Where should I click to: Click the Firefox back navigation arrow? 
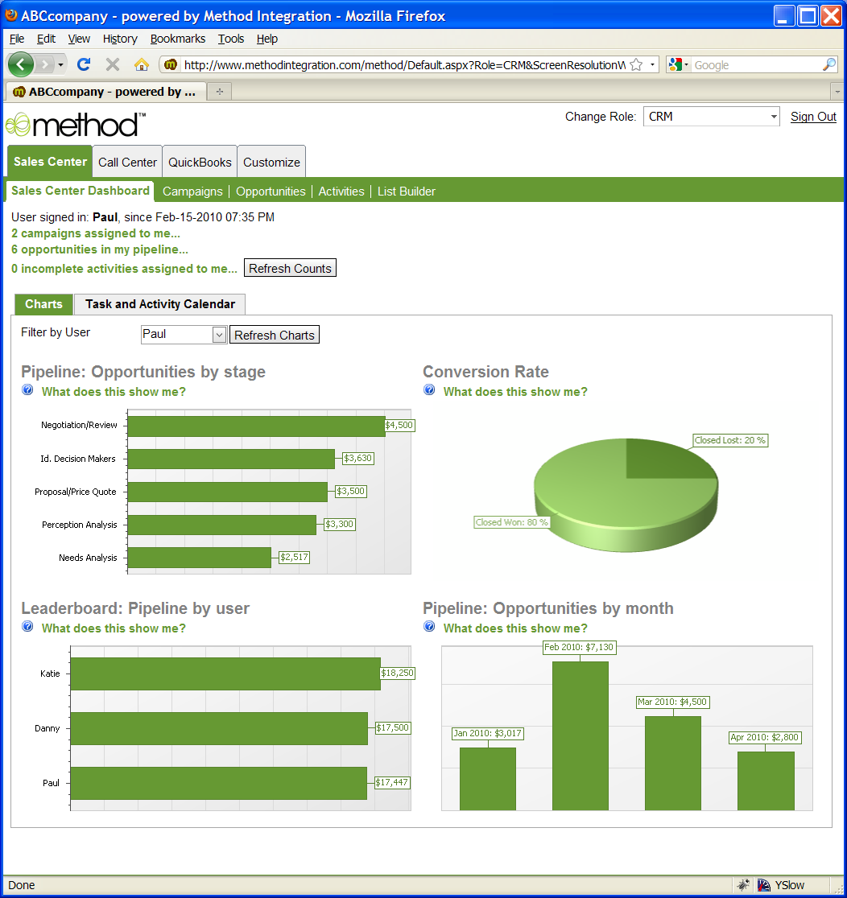(x=21, y=64)
